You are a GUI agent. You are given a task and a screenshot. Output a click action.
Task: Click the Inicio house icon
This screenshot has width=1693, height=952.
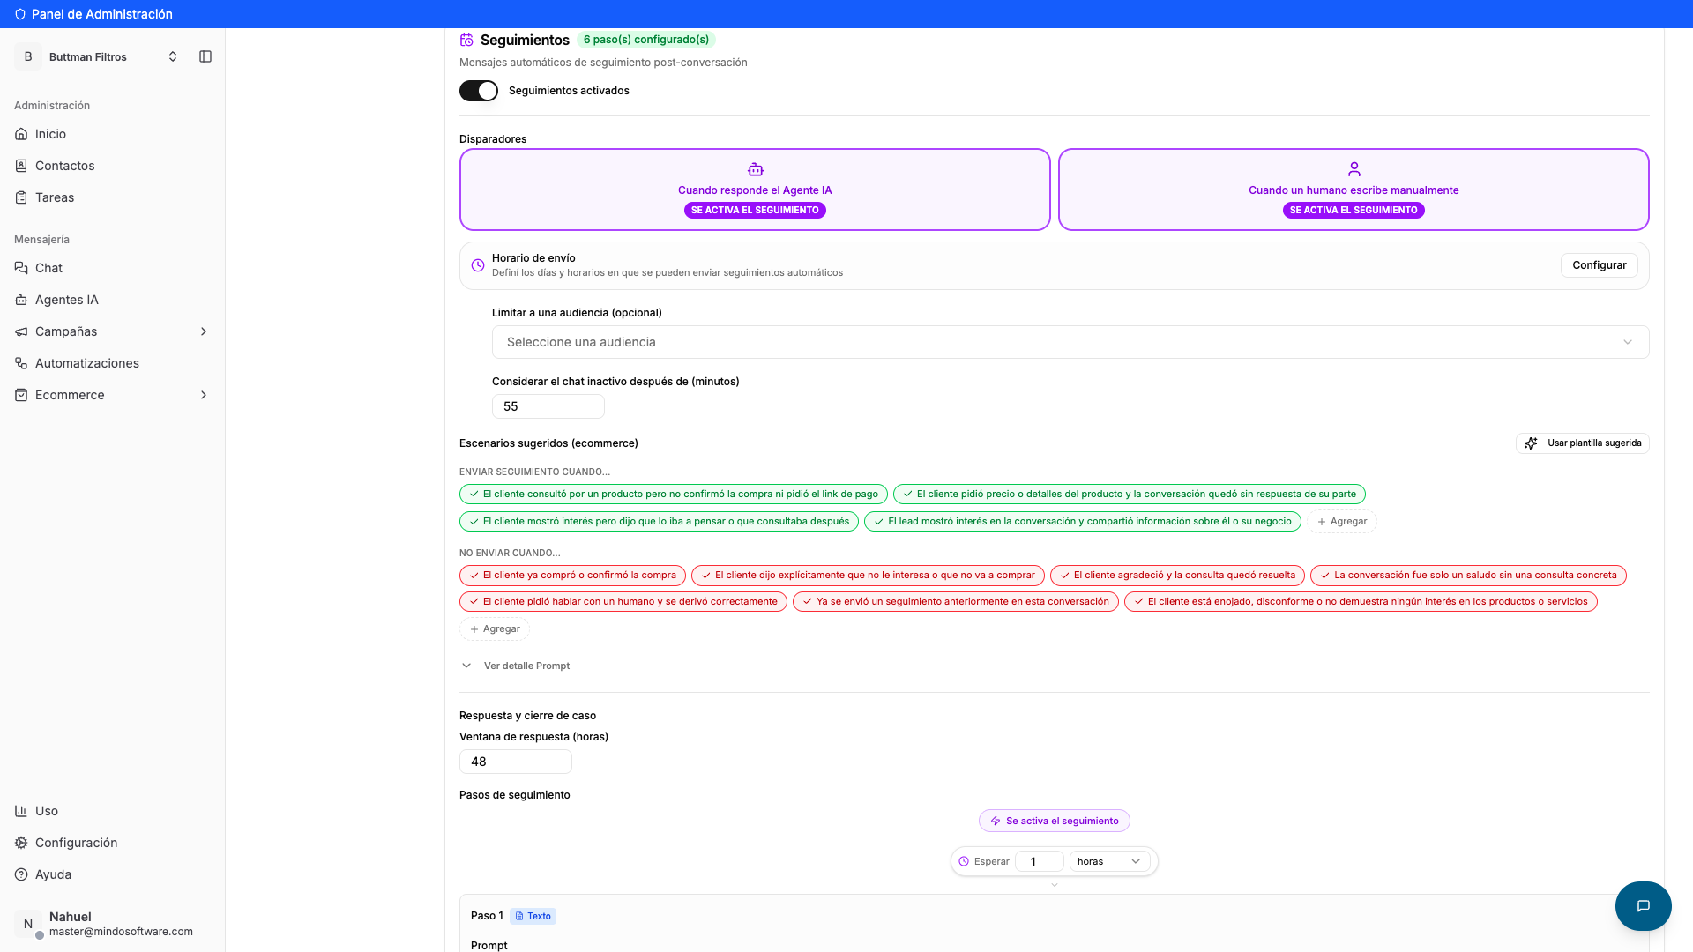pos(21,134)
